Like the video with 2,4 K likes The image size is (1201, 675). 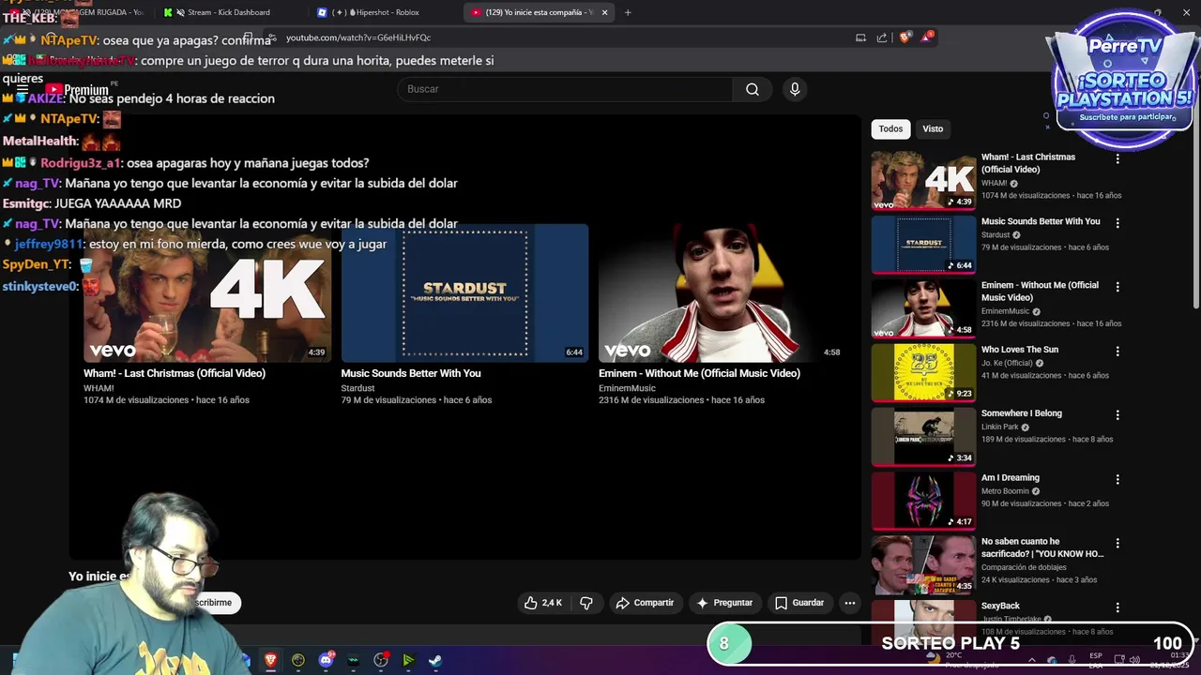(x=542, y=603)
